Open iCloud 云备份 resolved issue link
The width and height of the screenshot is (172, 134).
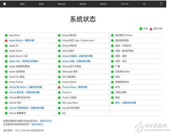point(77,56)
